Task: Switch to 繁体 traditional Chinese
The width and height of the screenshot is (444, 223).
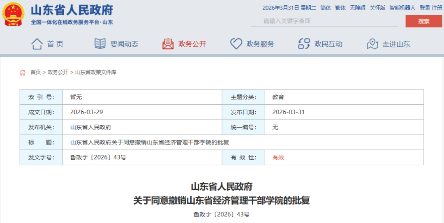Action: pos(340,8)
